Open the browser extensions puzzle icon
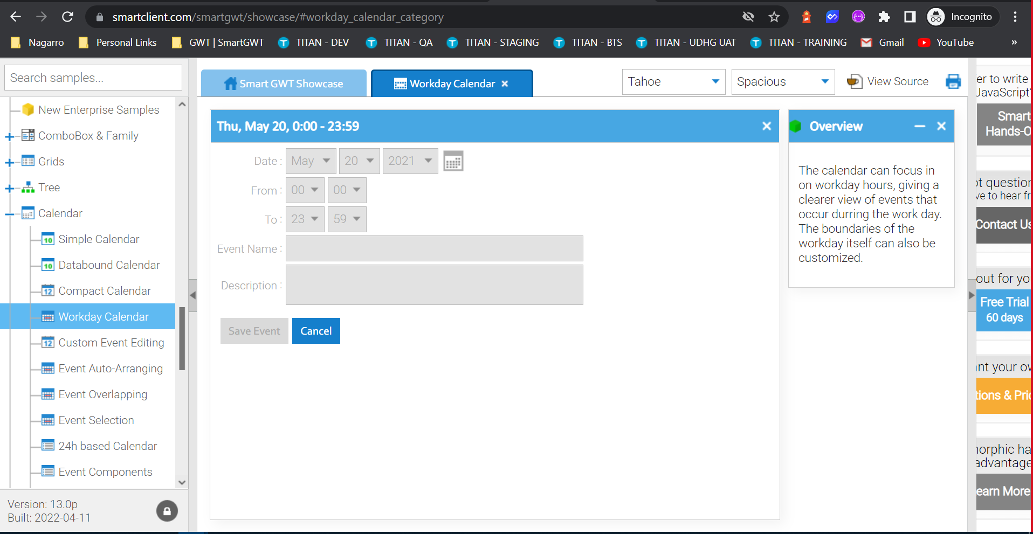This screenshot has width=1033, height=534. click(884, 17)
